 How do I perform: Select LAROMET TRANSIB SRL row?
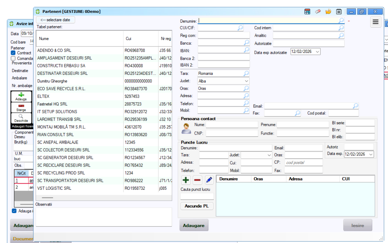104,119
